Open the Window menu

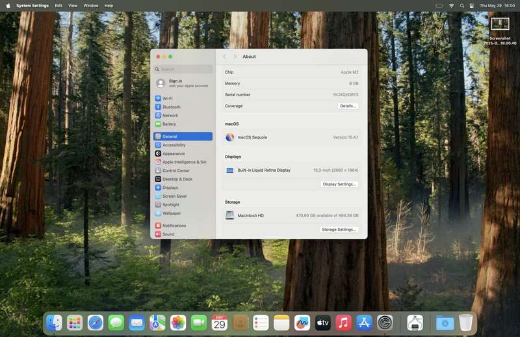point(91,6)
